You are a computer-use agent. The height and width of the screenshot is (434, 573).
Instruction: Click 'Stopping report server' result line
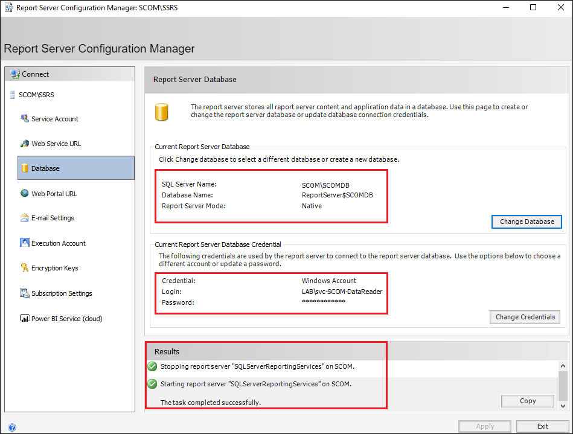257,366
